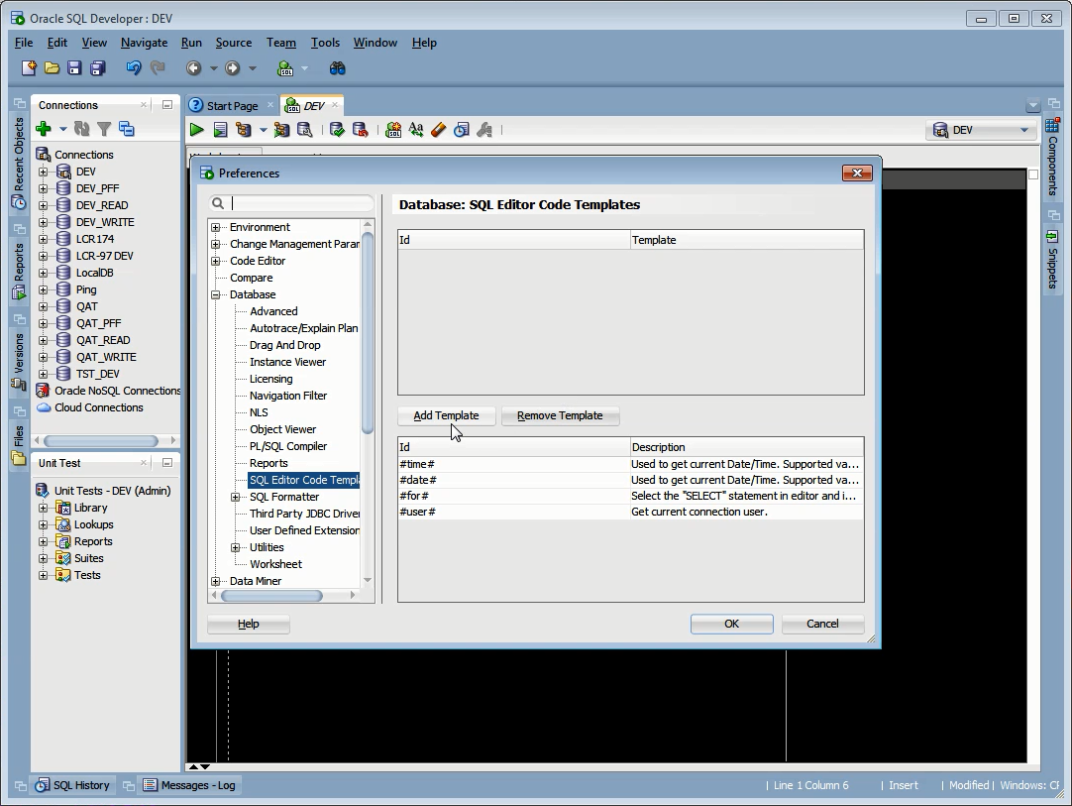Click the Help button in Preferences
Viewport: 1072px width, 806px height.
248,624
